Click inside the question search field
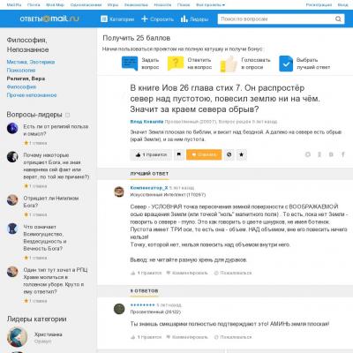 coord(275,19)
